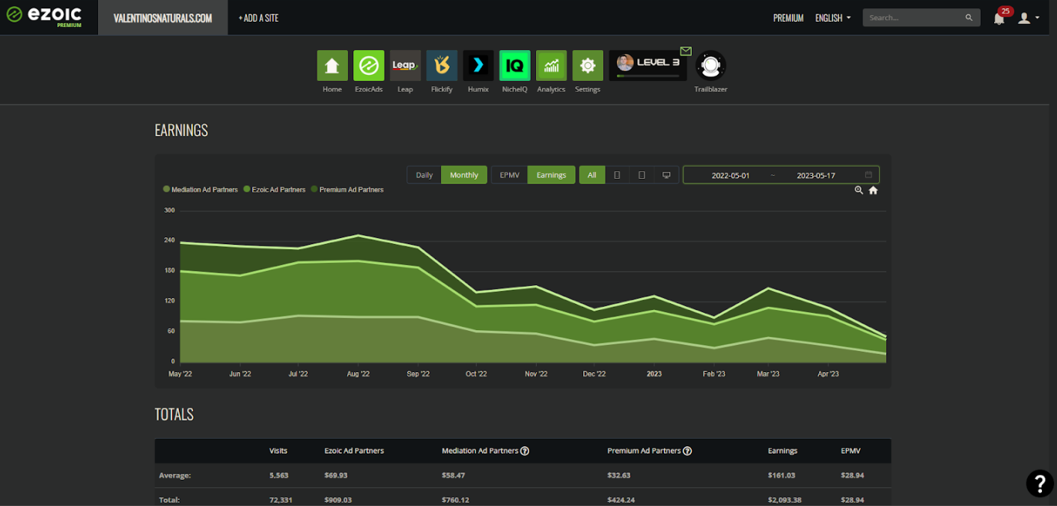The image size is (1057, 506).
Task: Click the $909.03 Ezoic Ad Partners total
Action: point(338,500)
